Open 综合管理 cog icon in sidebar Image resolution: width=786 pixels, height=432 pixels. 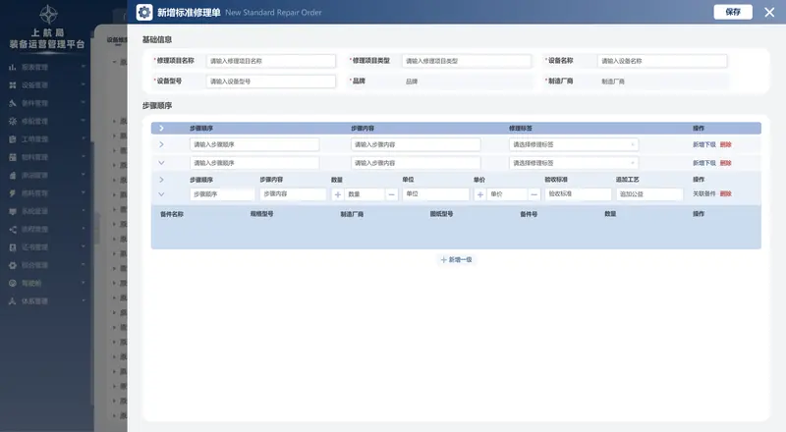(13, 266)
